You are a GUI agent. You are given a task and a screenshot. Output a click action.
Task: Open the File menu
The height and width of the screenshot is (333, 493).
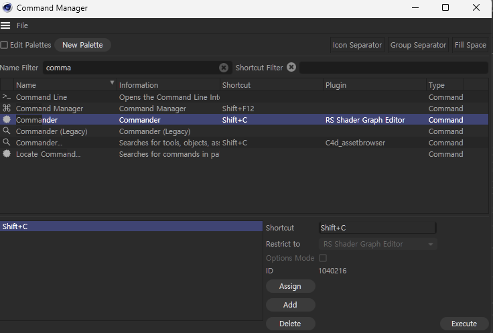point(22,25)
